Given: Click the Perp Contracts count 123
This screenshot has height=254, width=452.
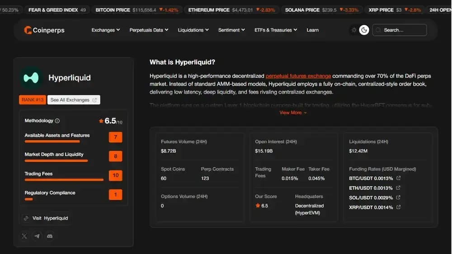Looking at the screenshot, I should point(205,179).
